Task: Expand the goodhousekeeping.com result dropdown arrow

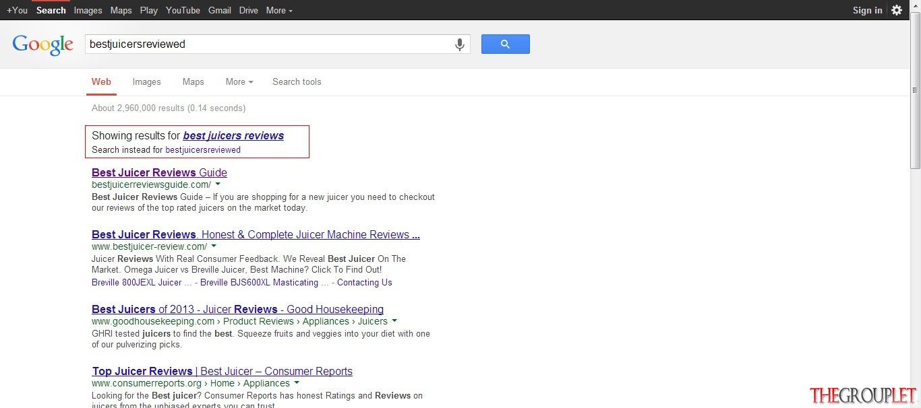Action: 394,321
